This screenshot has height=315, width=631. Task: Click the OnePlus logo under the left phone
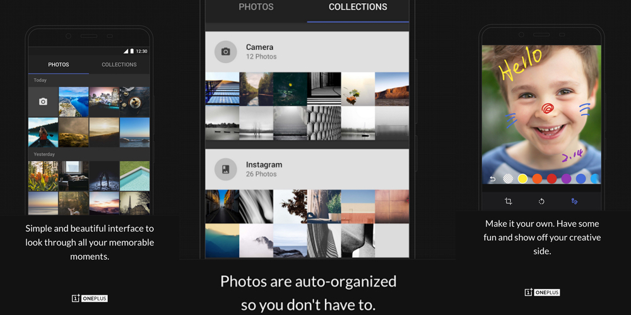click(x=90, y=298)
